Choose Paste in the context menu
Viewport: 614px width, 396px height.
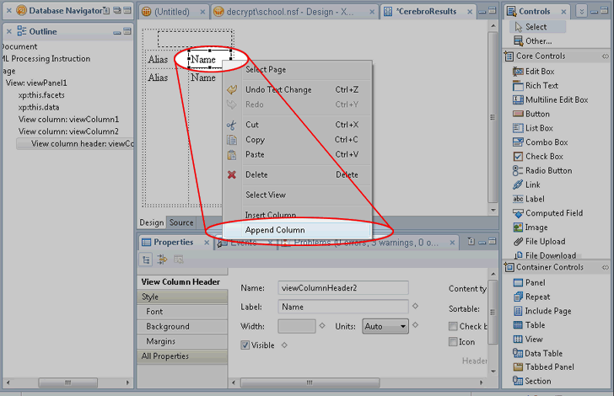click(297, 154)
